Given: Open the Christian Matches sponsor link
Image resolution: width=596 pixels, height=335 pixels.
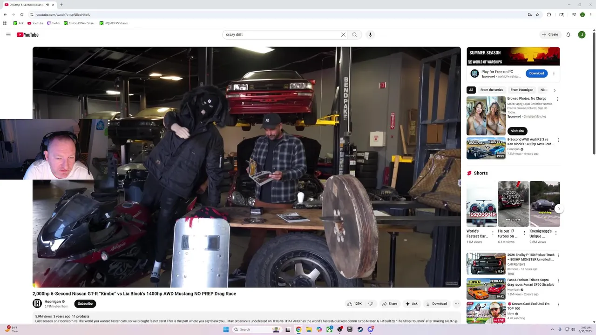Looking at the screenshot, I should click(535, 116).
